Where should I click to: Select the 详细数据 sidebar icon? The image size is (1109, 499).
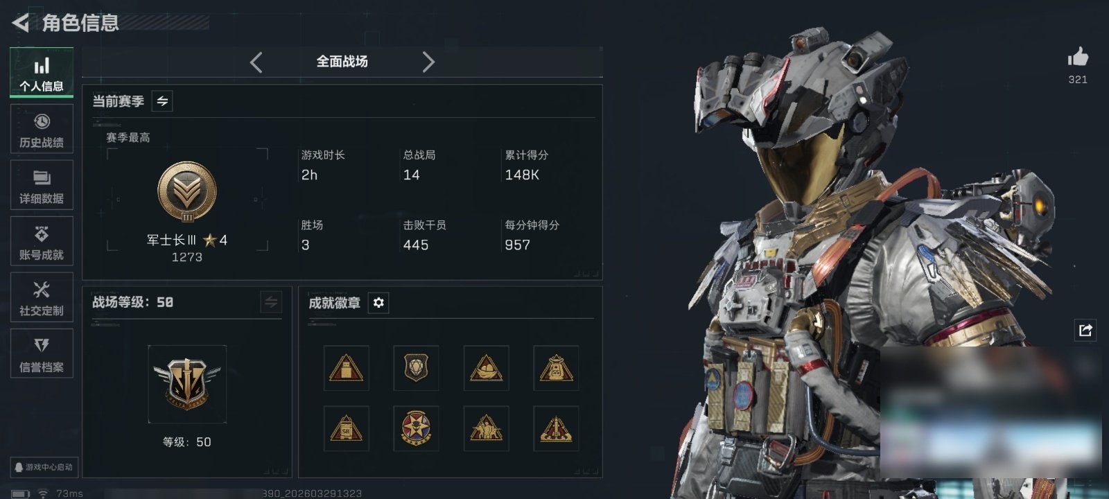tap(42, 185)
